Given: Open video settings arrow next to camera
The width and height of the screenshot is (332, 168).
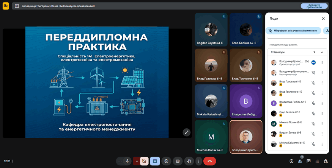Looking at the screenshot, I should click(x=137, y=161).
